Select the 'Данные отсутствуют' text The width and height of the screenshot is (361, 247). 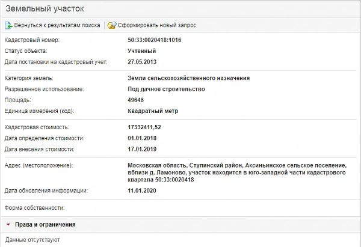click(x=32, y=240)
